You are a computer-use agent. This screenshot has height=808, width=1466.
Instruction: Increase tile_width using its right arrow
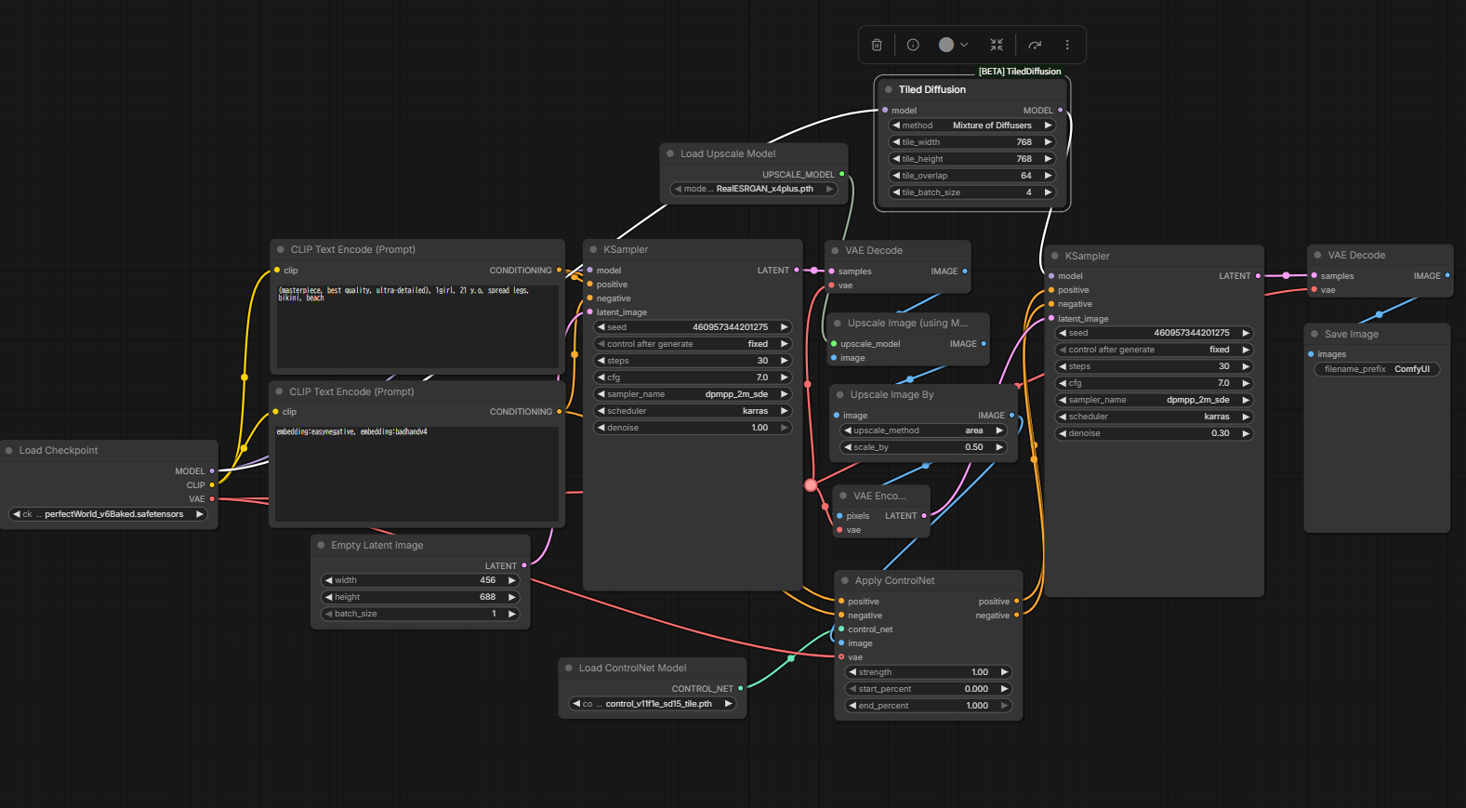[x=1048, y=142]
